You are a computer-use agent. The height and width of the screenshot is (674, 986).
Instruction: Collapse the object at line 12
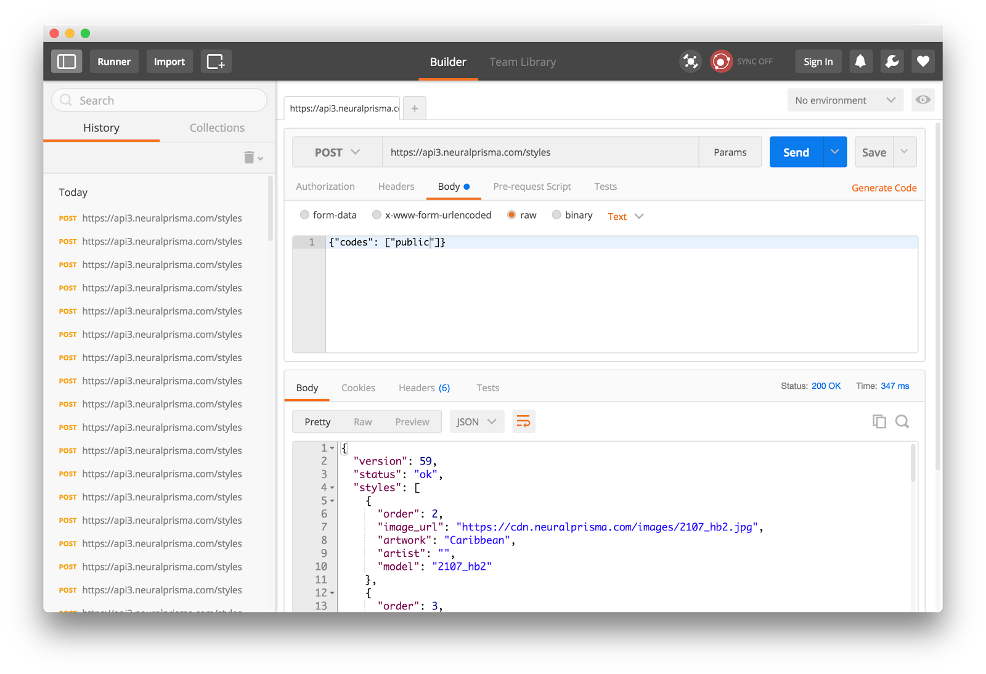coord(332,593)
